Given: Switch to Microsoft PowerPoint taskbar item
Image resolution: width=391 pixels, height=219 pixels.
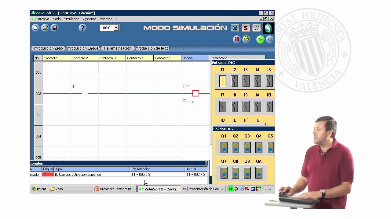Looking at the screenshot, I should tap(115, 189).
